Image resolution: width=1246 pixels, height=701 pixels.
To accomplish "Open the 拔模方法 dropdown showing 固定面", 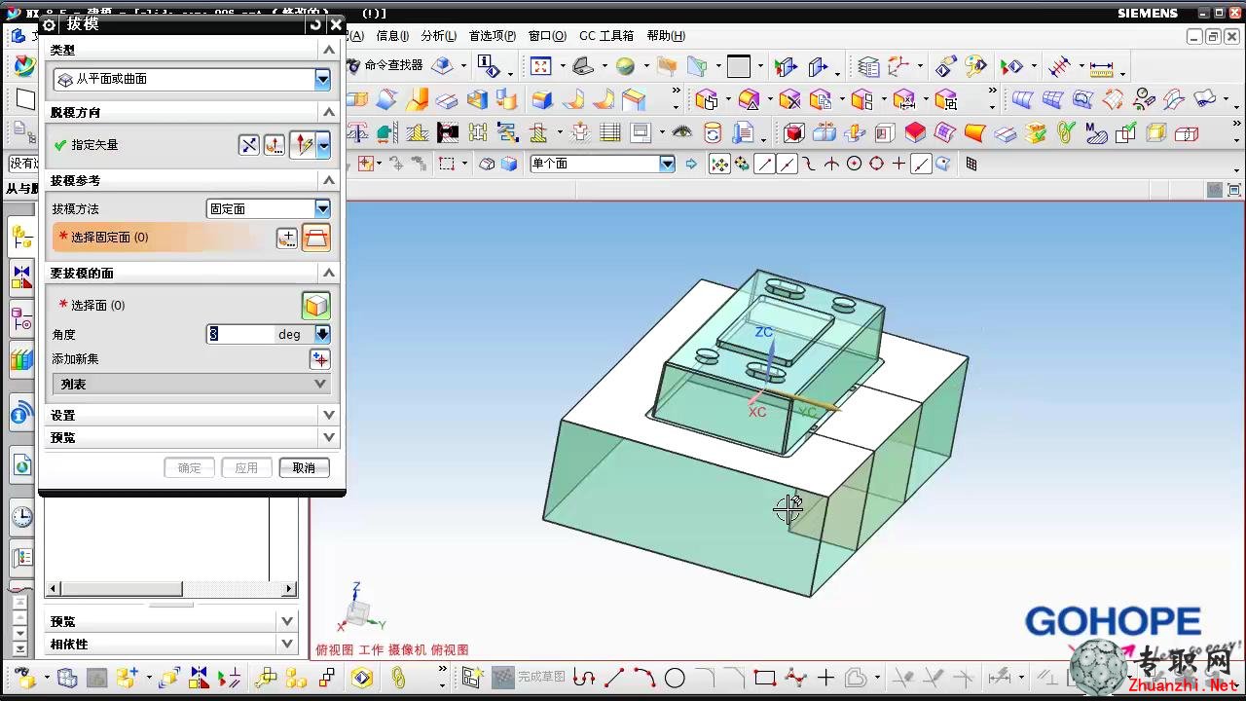I will (269, 208).
